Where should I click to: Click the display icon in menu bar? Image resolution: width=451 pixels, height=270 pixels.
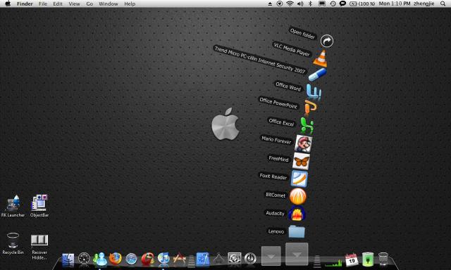[322, 4]
